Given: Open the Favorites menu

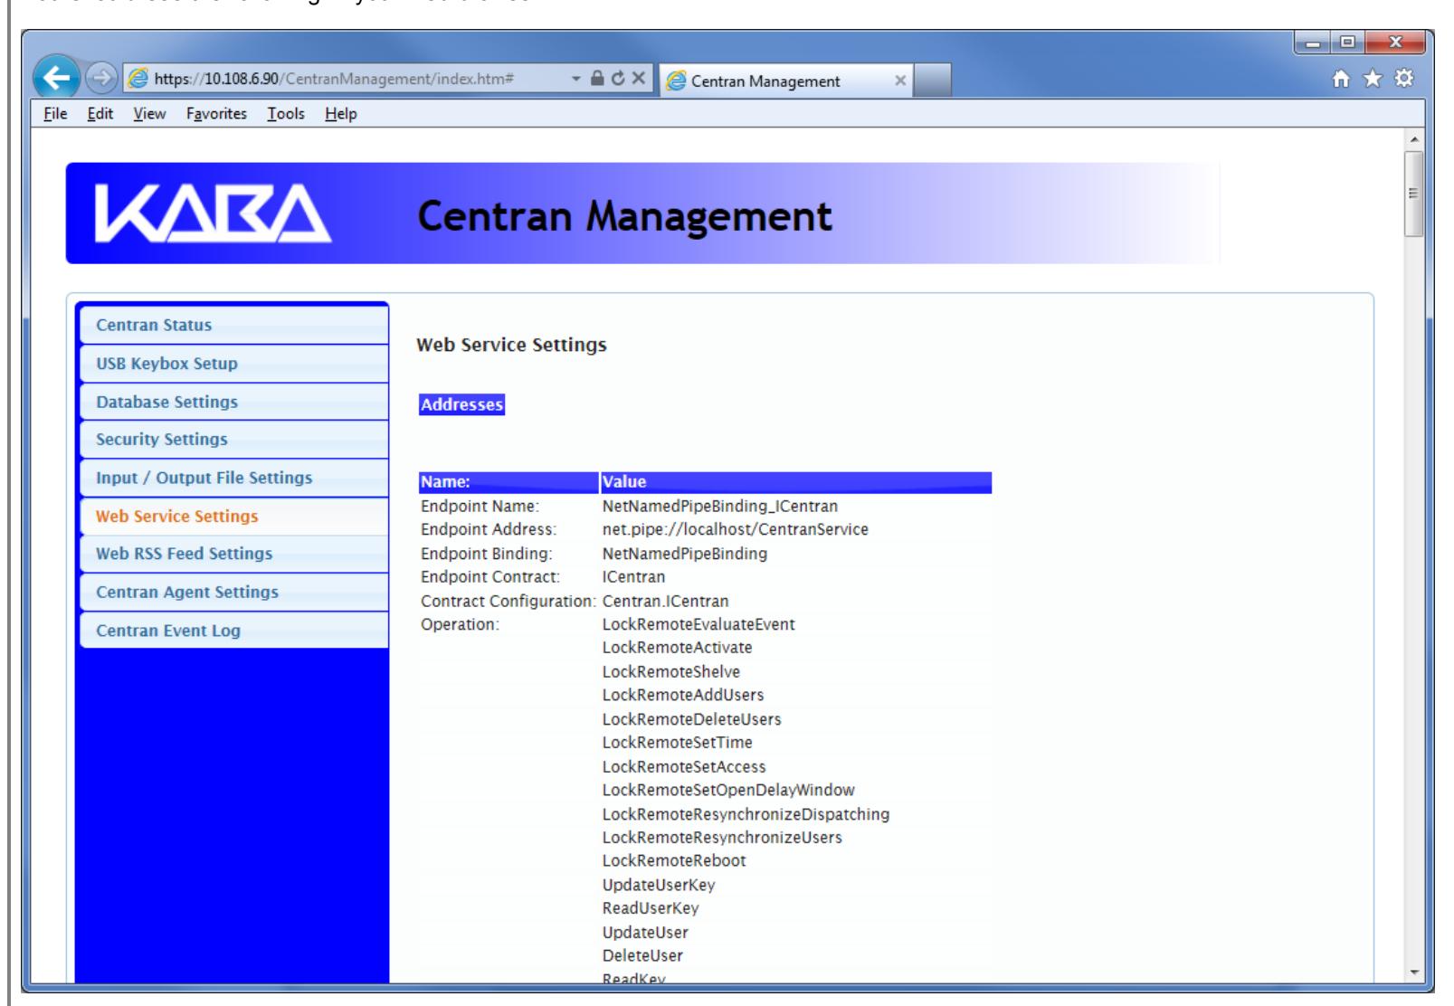Looking at the screenshot, I should click(216, 114).
